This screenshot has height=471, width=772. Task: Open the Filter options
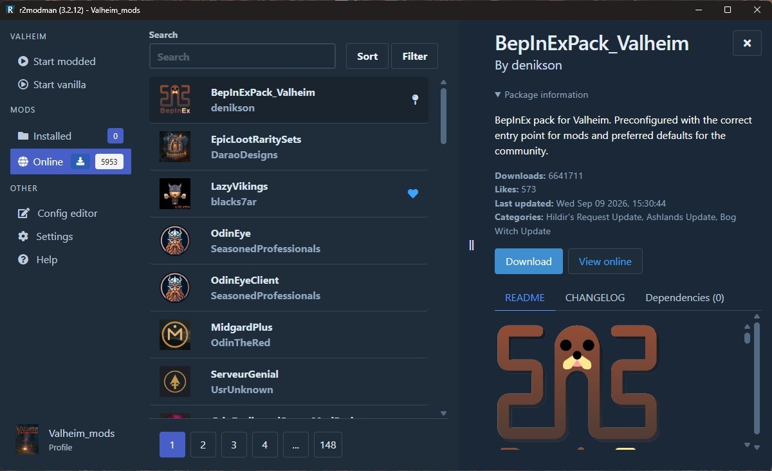tap(415, 56)
